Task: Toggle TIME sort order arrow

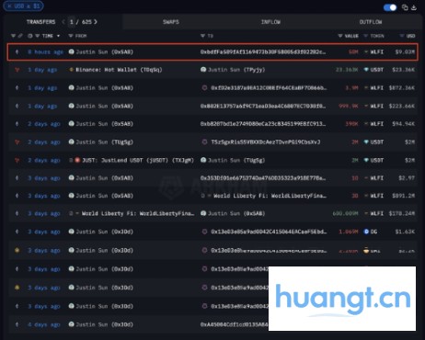Action: point(58,36)
